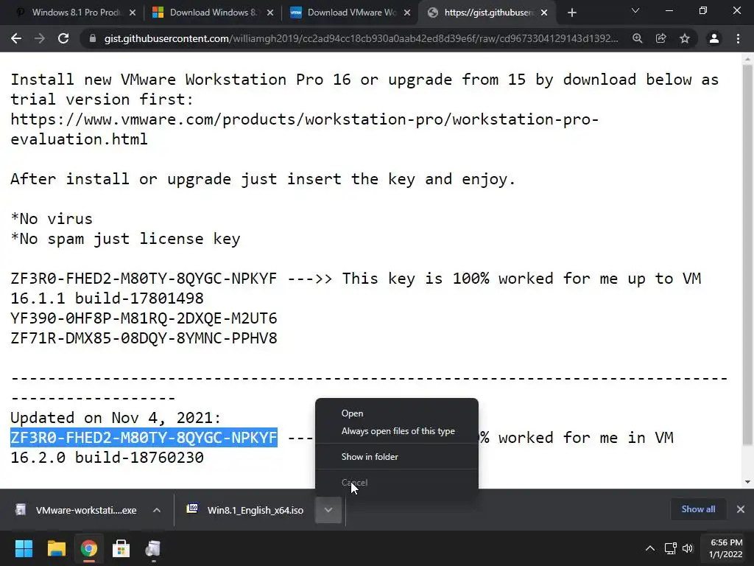
Task: Toggle the options arrow for Win8.1 iso download
Action: 328,510
